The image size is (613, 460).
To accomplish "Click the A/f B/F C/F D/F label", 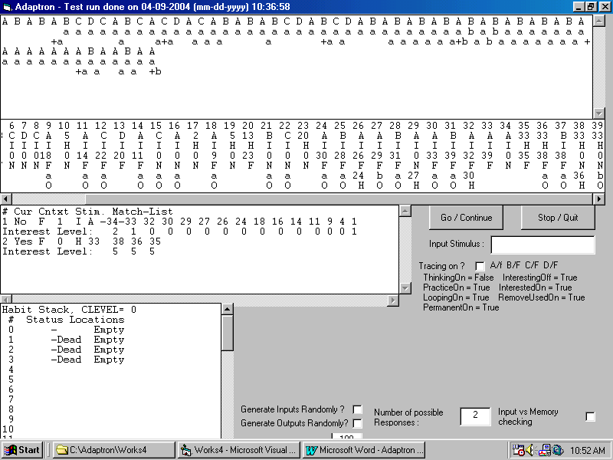I will coord(524,265).
